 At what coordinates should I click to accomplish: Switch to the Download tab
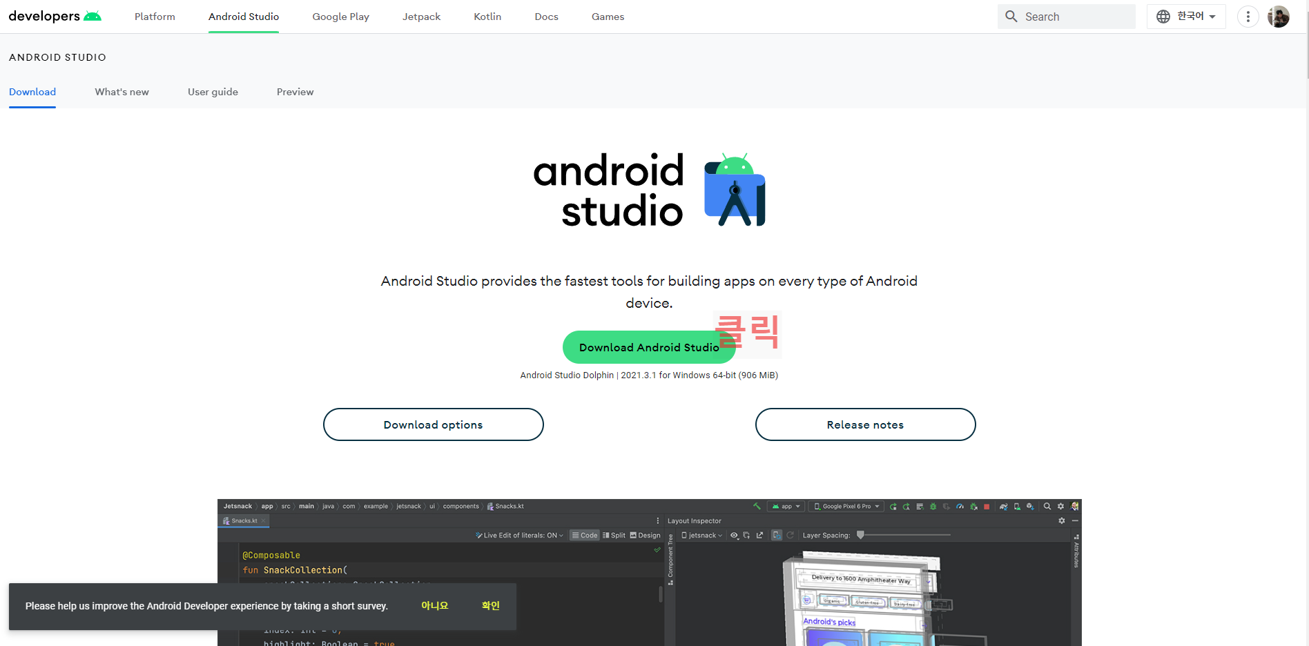pyautogui.click(x=32, y=92)
